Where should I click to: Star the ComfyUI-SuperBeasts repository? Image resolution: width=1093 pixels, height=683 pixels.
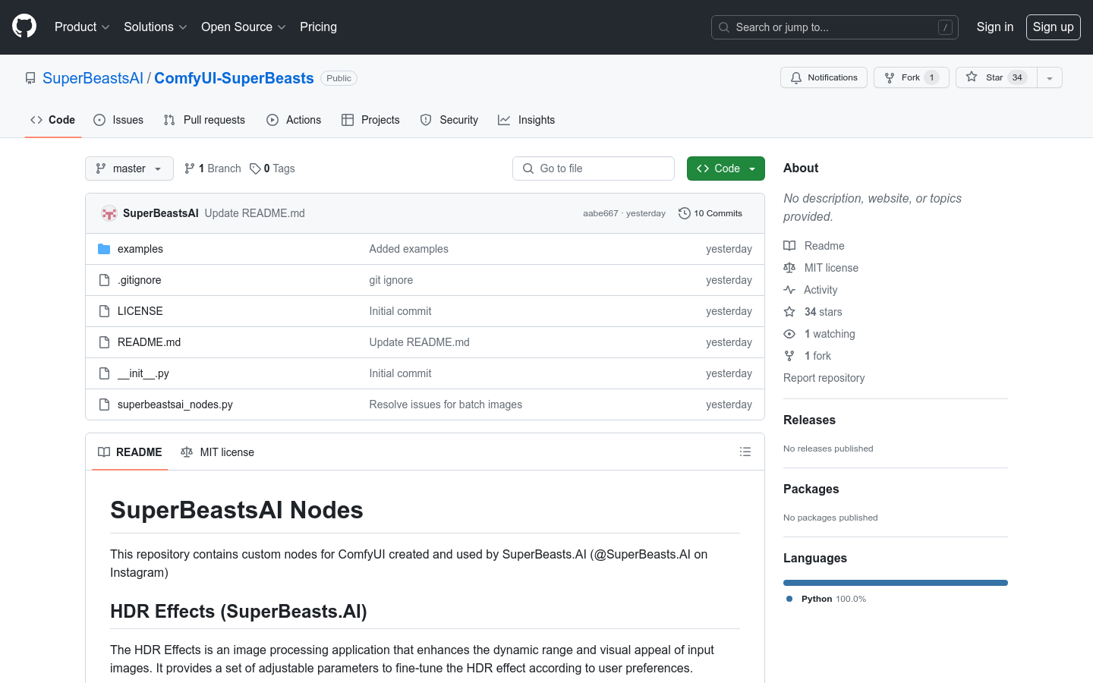(996, 77)
